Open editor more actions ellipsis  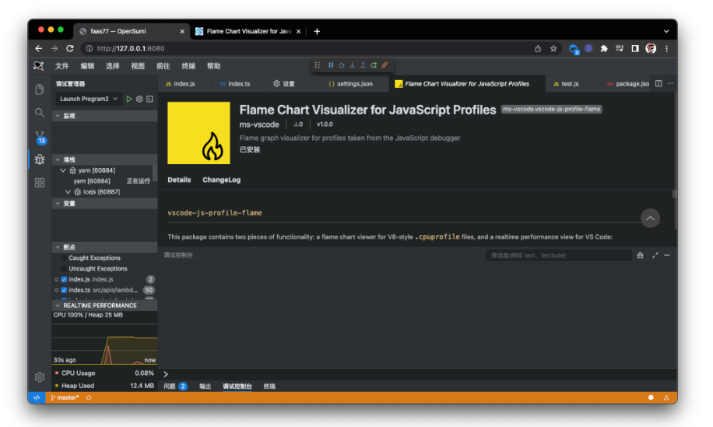coord(670,83)
